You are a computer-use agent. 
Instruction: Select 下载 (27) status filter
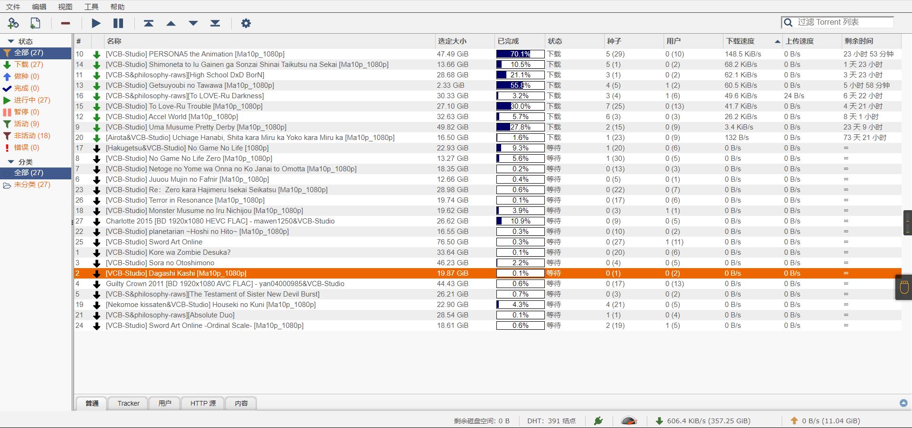pyautogui.click(x=36, y=65)
